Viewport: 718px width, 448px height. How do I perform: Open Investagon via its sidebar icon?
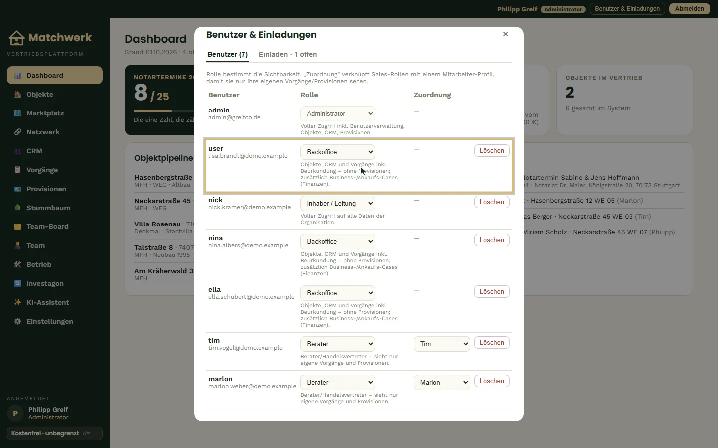coord(18,284)
